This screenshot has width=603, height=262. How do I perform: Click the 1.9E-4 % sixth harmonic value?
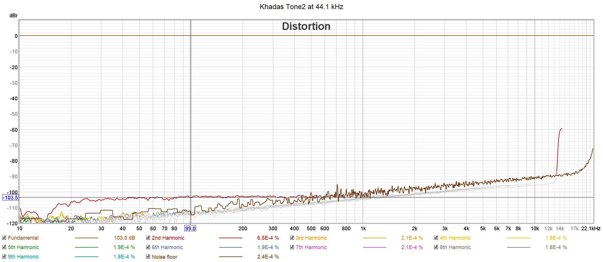(268, 247)
